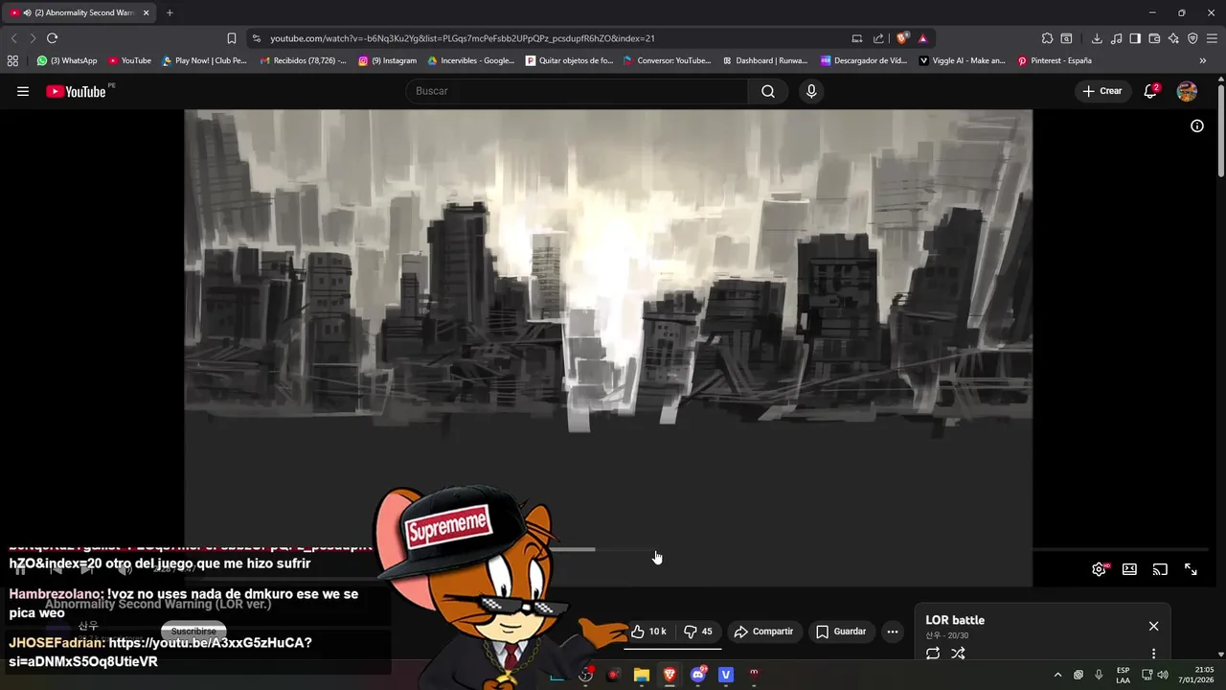The image size is (1226, 690).
Task: Open Brave Wallet toolbar icon
Action: (1154, 38)
